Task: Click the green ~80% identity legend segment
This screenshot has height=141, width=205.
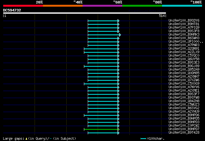Action: tap(142, 6)
